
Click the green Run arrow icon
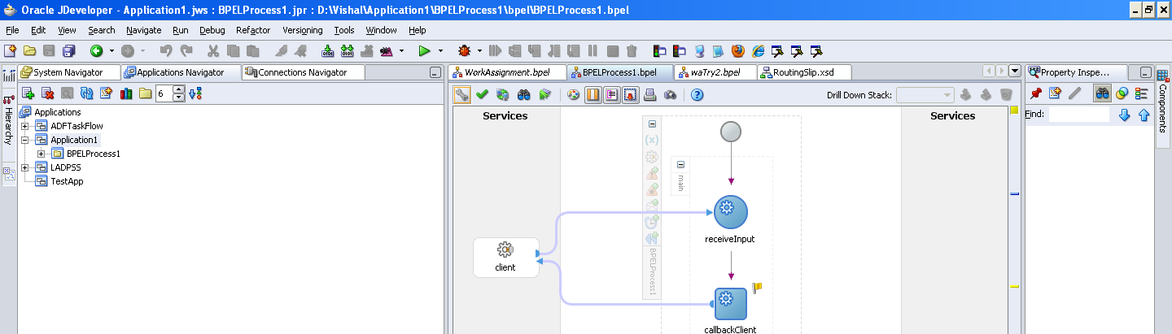pyautogui.click(x=424, y=50)
